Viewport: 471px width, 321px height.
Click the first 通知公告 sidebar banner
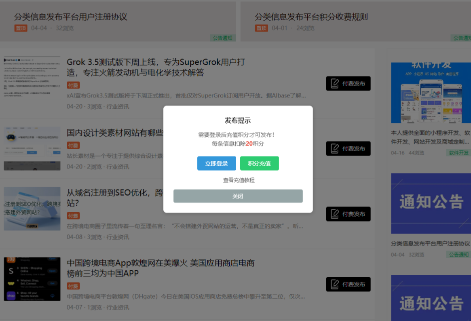point(431,203)
